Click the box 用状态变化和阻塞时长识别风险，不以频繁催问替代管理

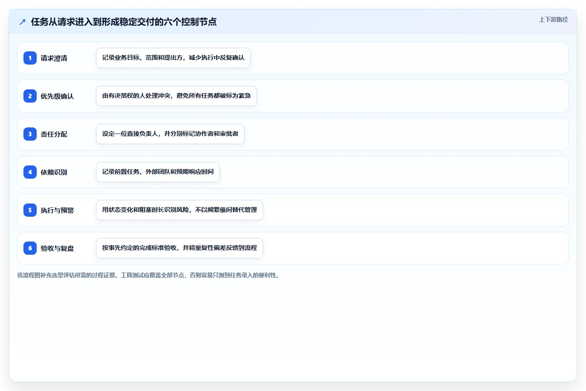180,210
